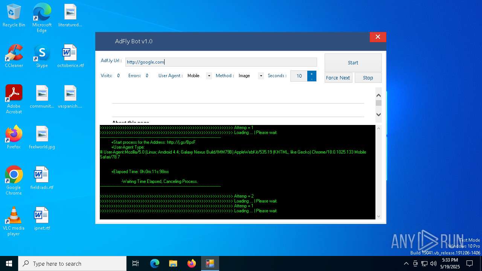Select the vaspanish image file icon

pos(70,97)
